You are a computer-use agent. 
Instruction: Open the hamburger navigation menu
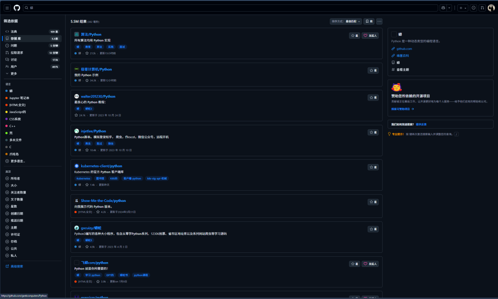click(7, 8)
